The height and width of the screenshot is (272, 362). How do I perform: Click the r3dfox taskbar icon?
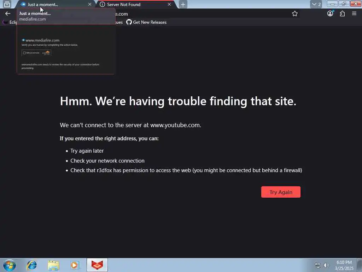[97, 265]
